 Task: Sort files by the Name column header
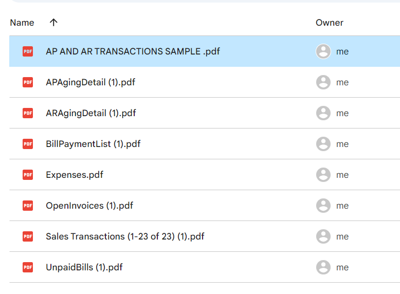22,23
